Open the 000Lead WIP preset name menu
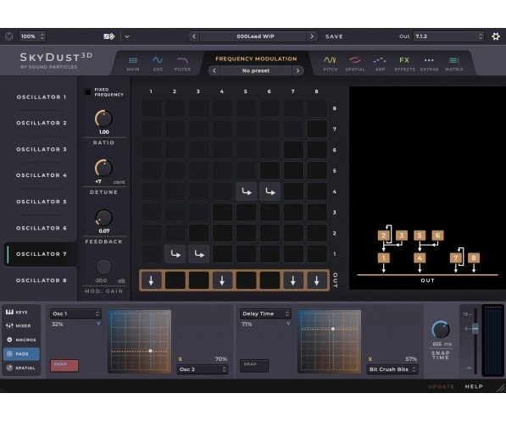 253,36
